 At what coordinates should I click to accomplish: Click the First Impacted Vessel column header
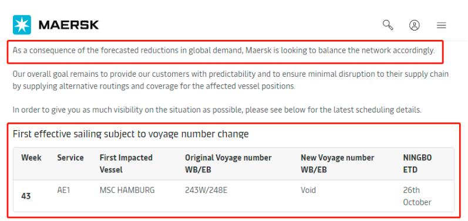126,164
